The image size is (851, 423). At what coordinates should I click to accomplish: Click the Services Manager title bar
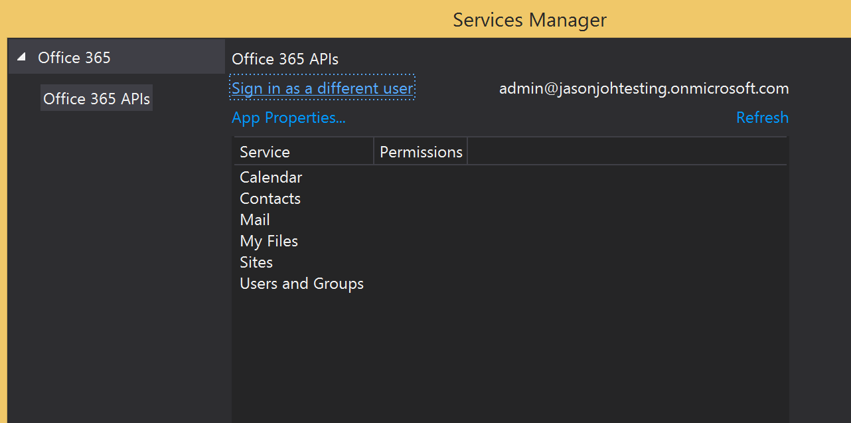[x=529, y=20]
